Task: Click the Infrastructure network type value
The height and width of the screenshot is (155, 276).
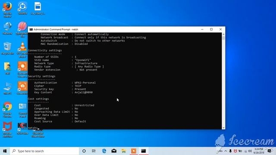Action: 86,63
